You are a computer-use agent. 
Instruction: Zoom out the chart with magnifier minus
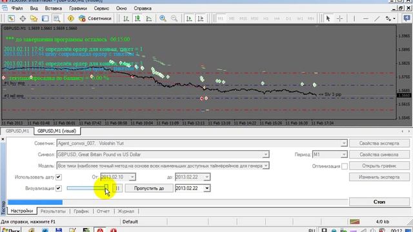tap(174, 19)
